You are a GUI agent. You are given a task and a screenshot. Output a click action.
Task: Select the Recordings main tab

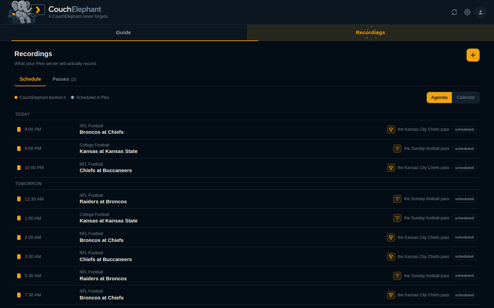tap(370, 33)
